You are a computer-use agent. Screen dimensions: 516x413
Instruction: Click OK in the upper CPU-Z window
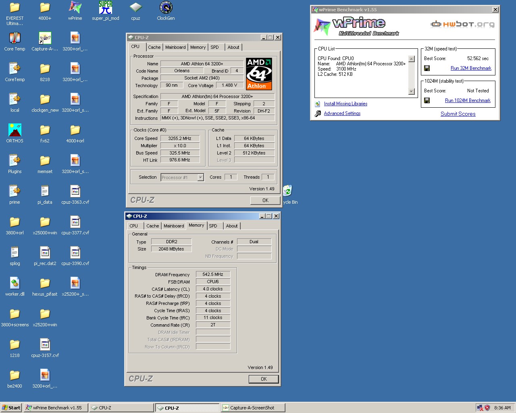[x=265, y=200]
